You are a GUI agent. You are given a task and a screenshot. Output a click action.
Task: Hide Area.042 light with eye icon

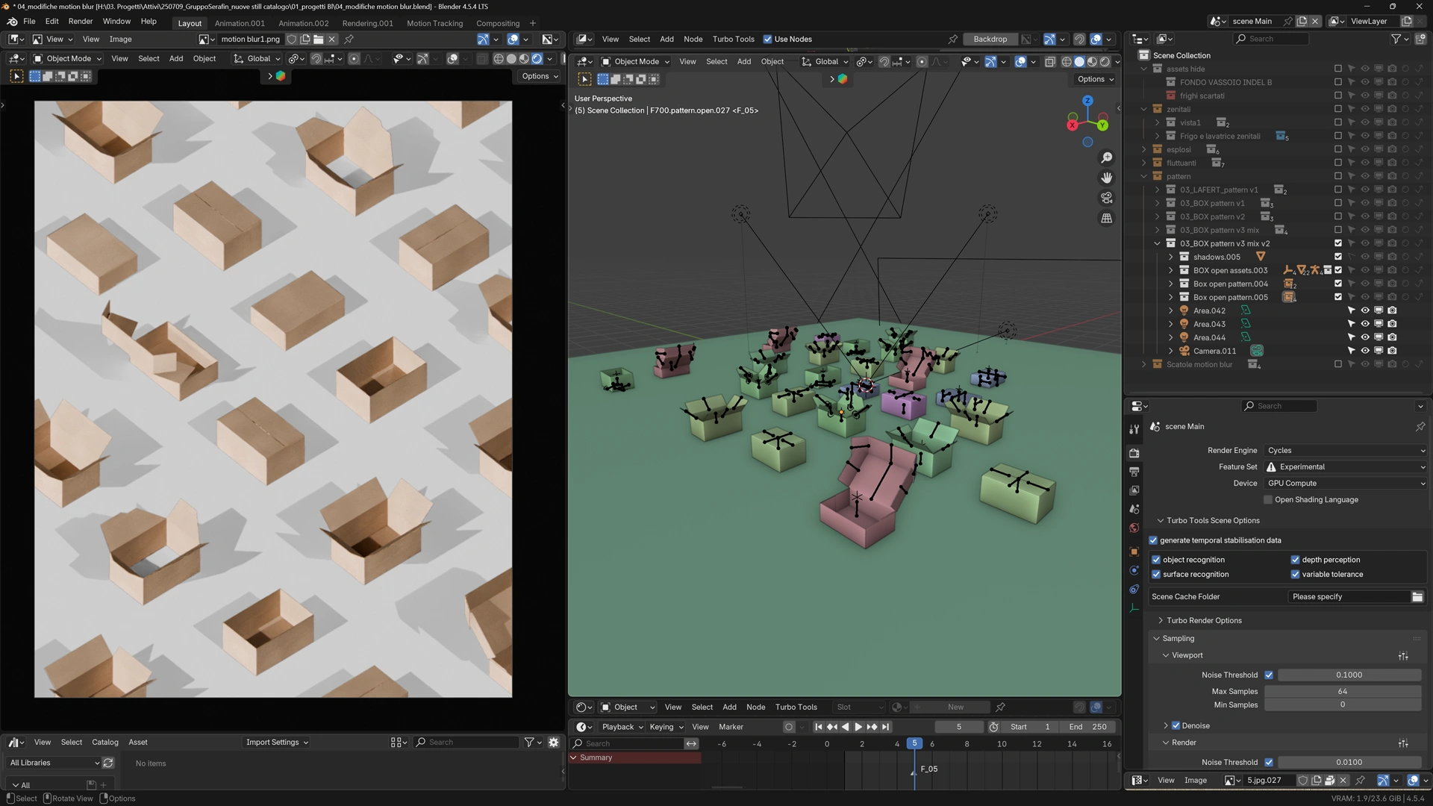[1365, 310]
